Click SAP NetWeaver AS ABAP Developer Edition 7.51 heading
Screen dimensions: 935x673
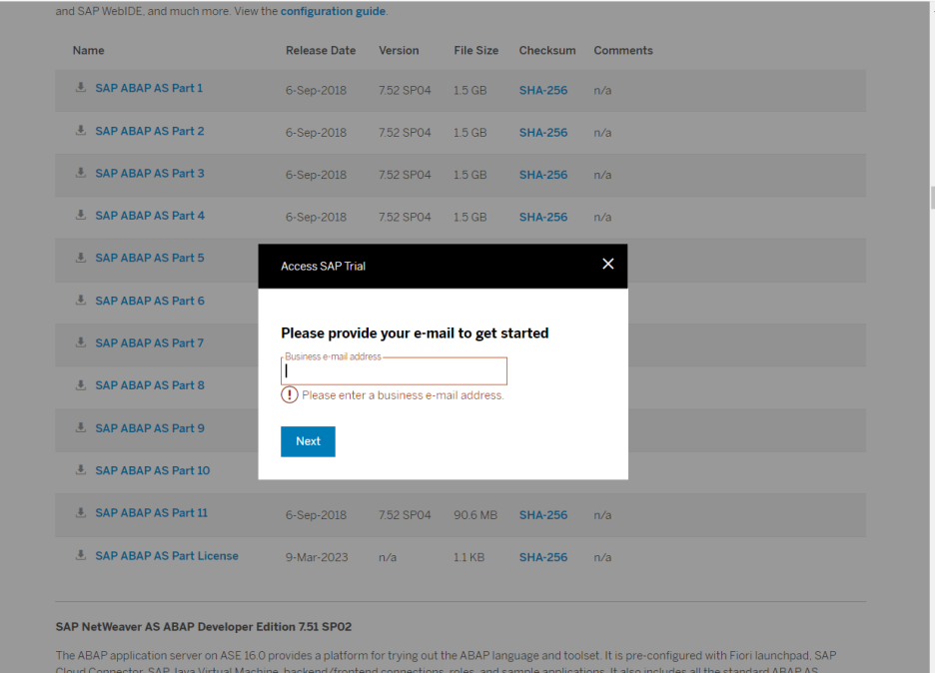click(204, 627)
